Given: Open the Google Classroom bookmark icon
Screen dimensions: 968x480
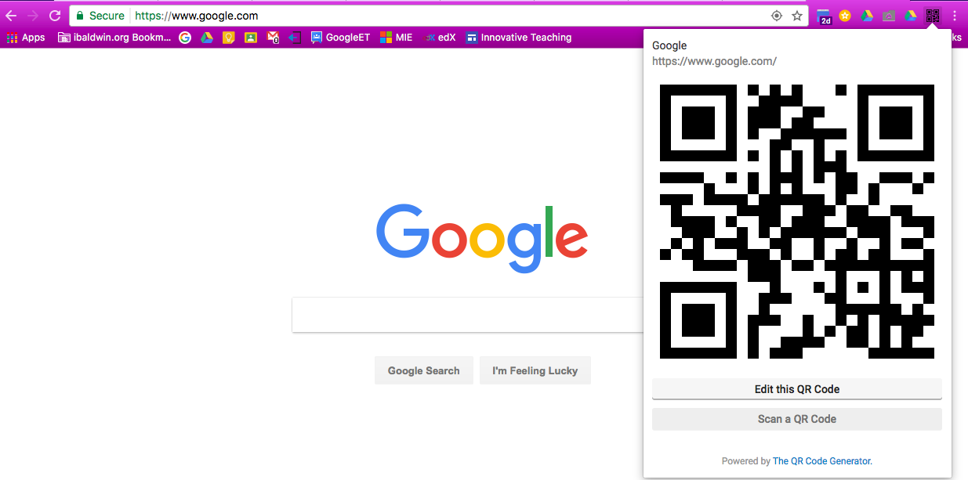Looking at the screenshot, I should pyautogui.click(x=251, y=38).
